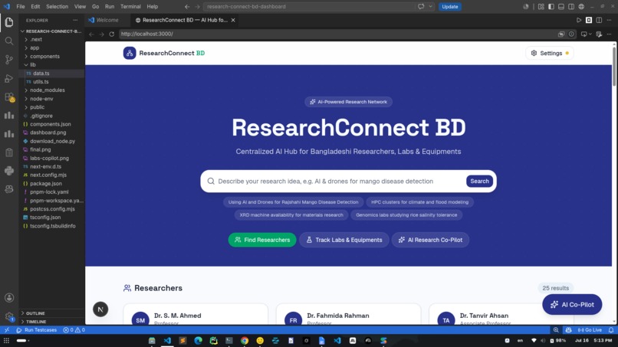Viewport: 618px width, 347px height.
Task: Open the Python extension icon in activity bar
Action: pos(8,171)
